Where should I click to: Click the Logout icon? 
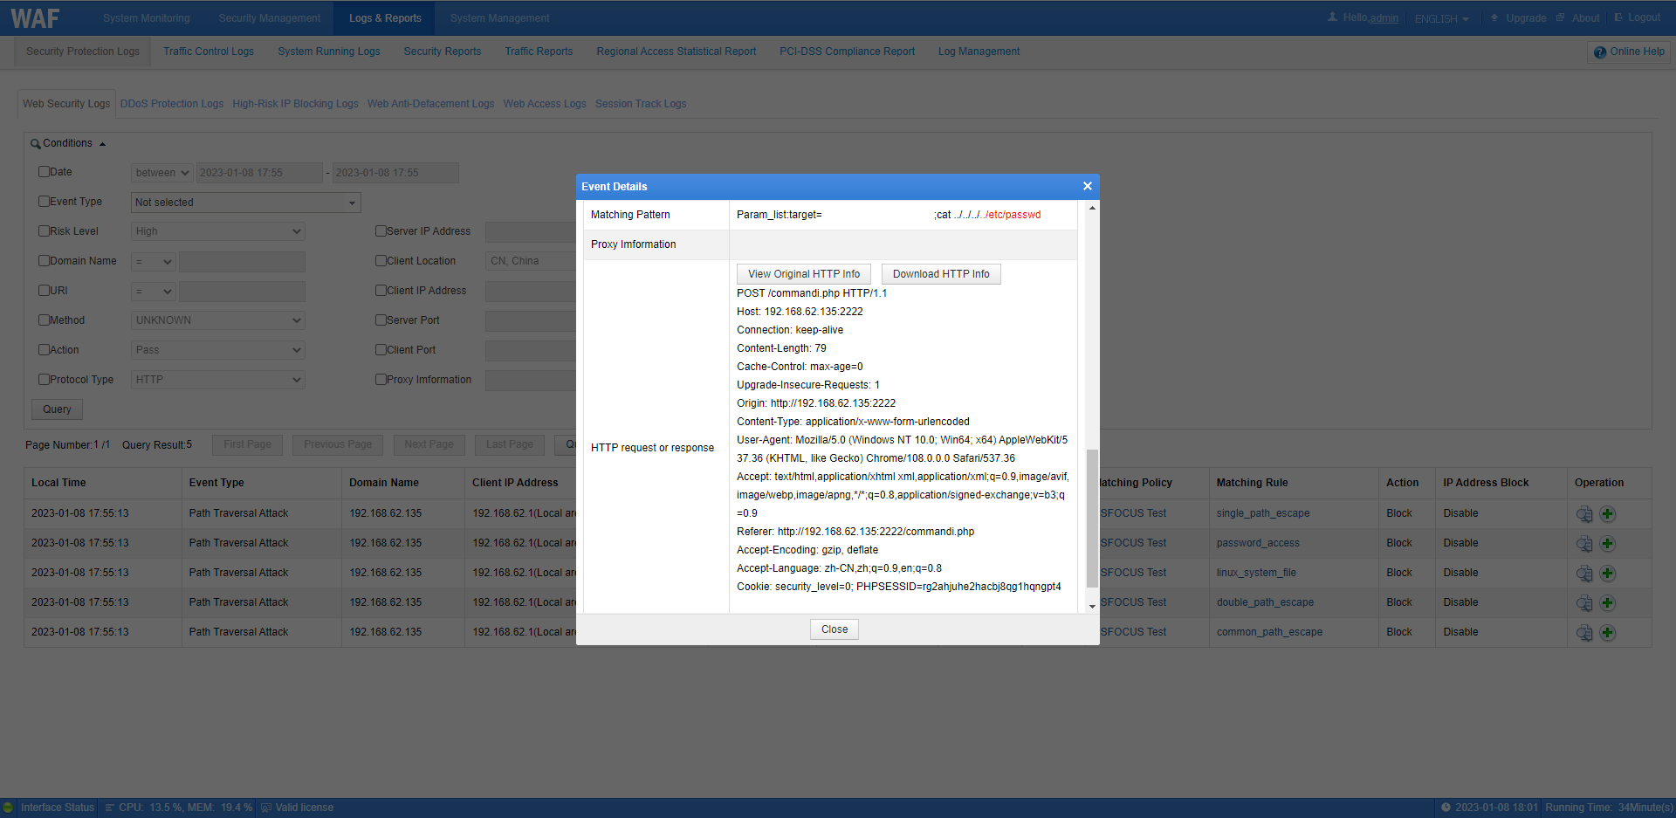(x=1618, y=17)
